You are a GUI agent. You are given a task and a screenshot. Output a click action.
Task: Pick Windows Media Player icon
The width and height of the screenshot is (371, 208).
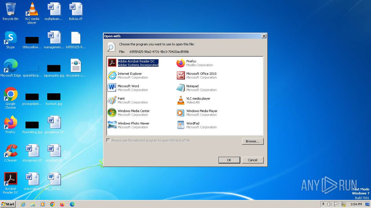click(181, 113)
